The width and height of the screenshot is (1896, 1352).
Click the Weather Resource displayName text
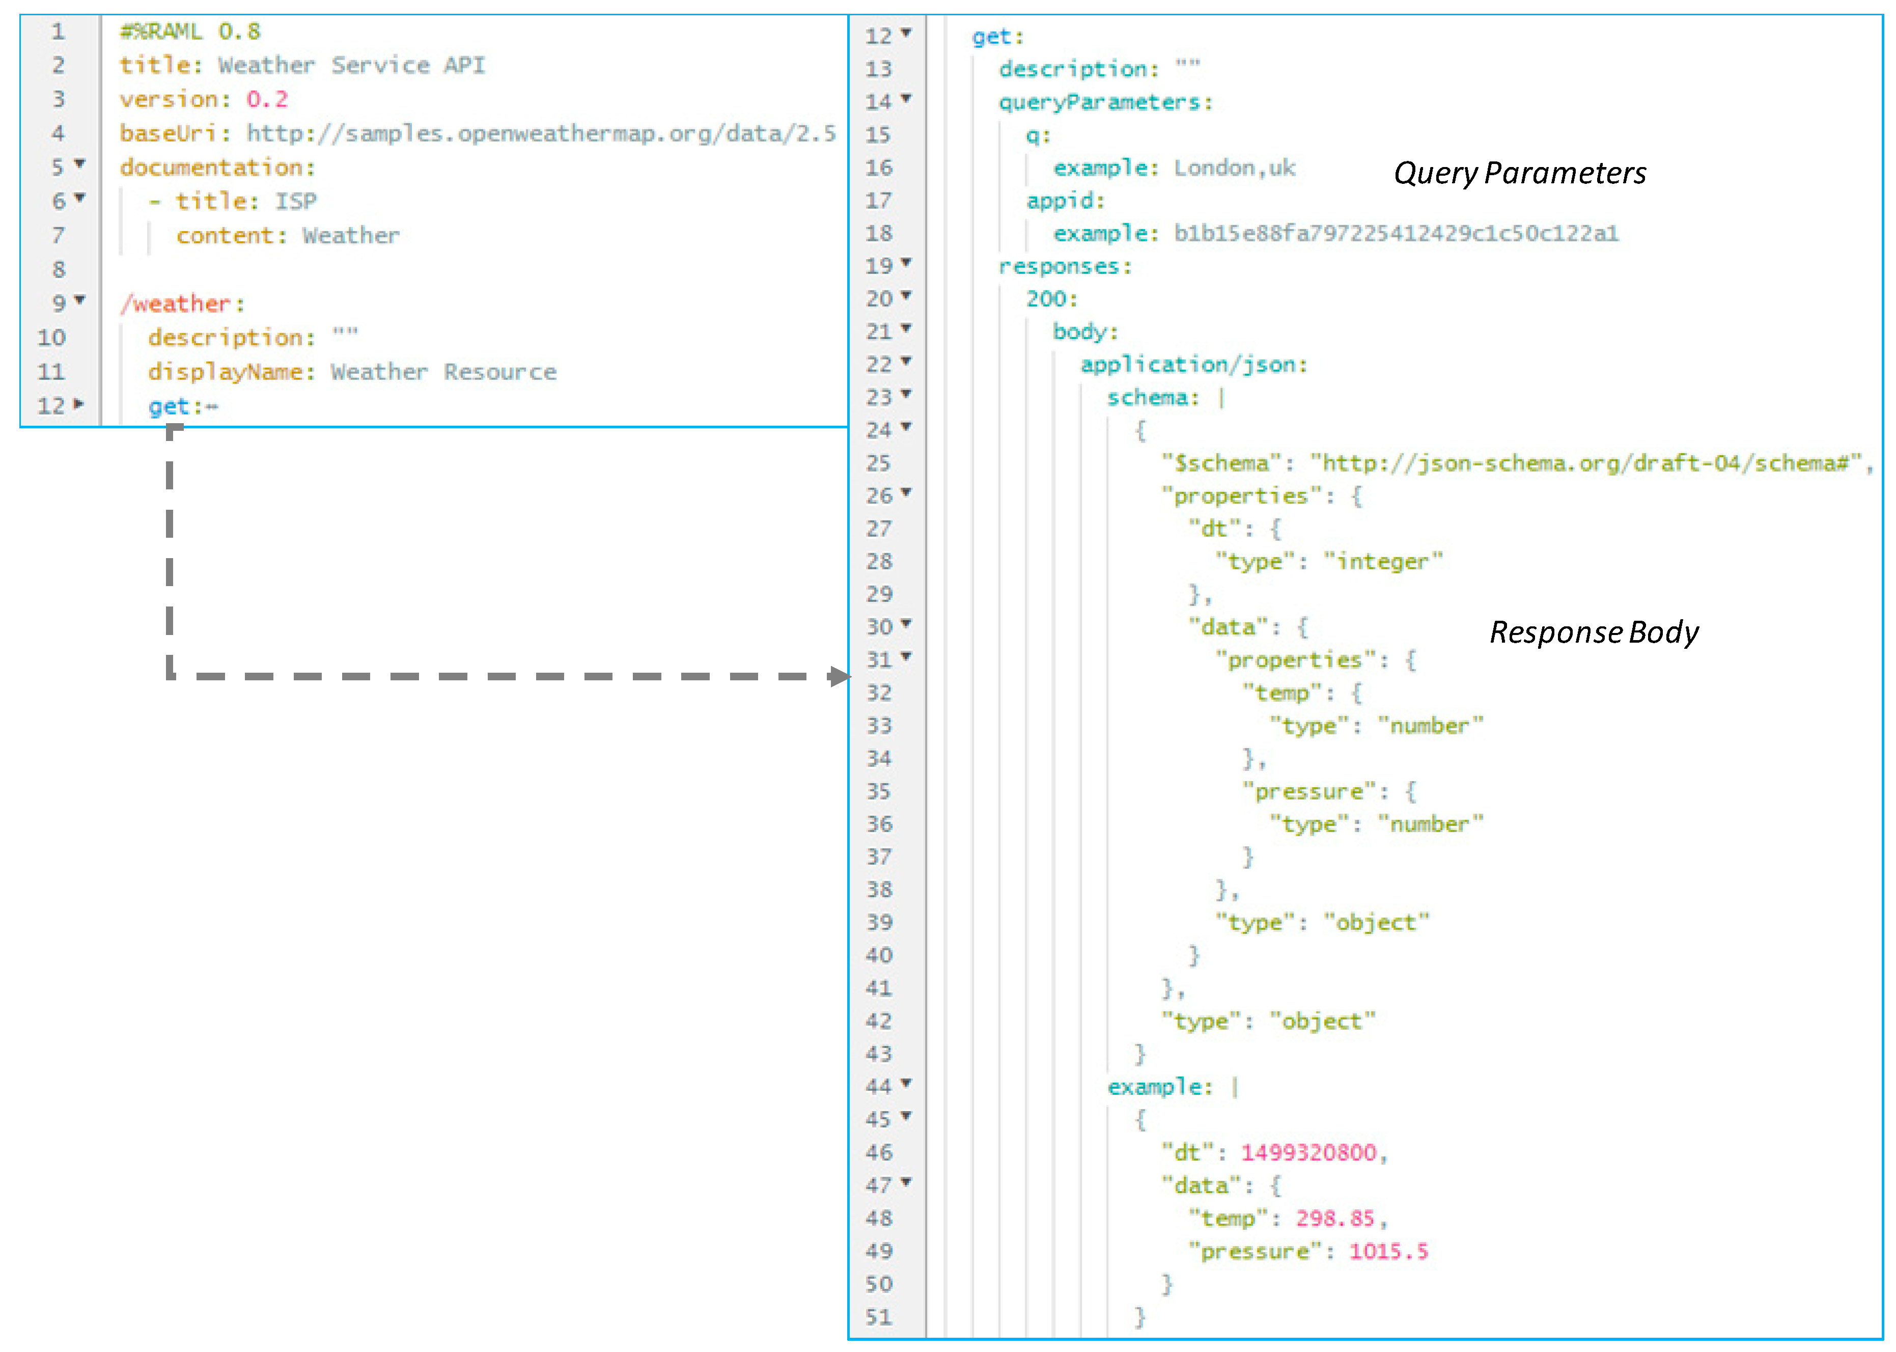tap(443, 372)
